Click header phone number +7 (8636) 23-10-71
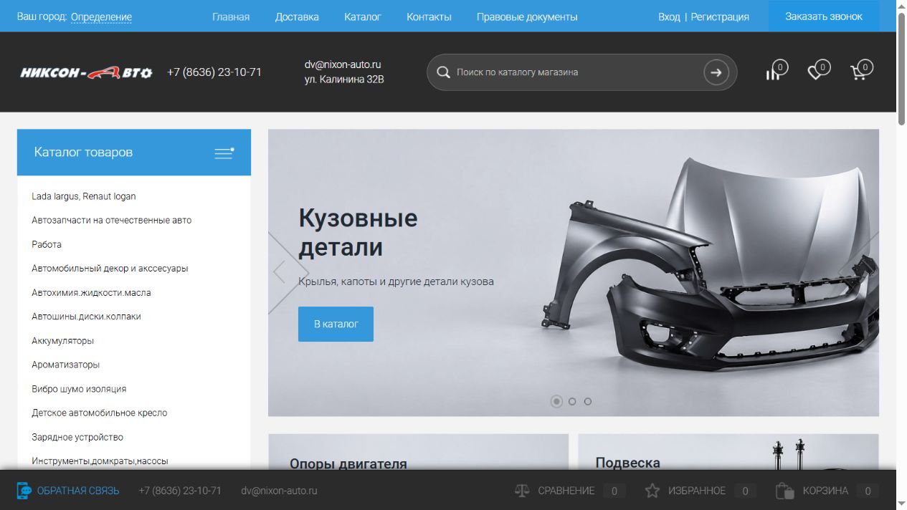 214,72
